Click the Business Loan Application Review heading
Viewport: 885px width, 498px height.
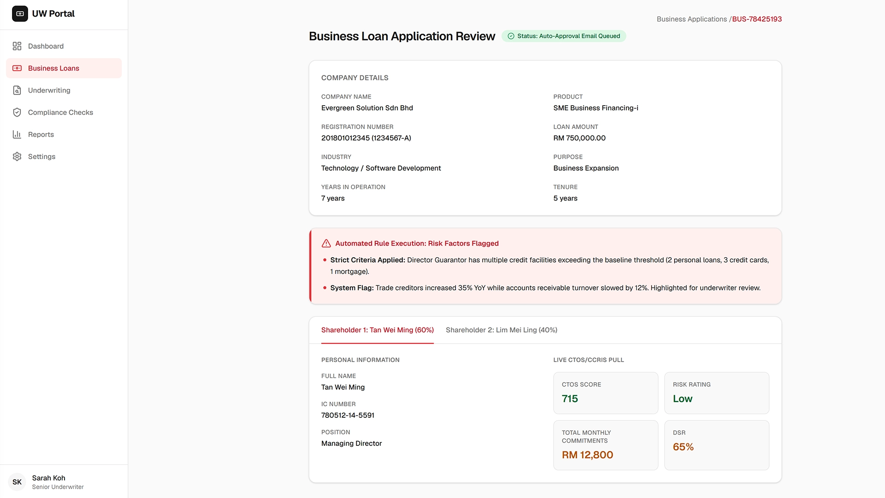[402, 36]
